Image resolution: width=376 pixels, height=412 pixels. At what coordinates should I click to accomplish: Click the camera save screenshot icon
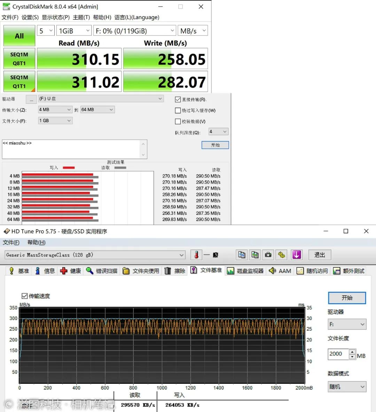(268, 255)
